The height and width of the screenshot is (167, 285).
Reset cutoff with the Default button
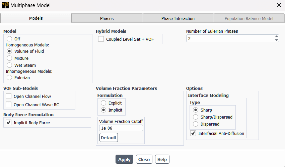[109, 138]
